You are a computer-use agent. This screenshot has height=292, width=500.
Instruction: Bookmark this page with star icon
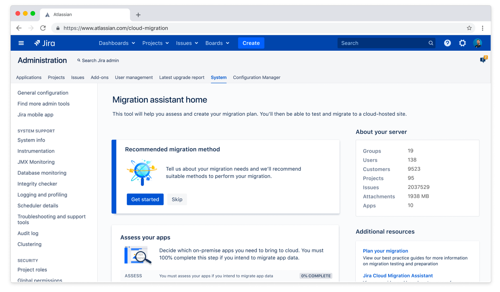[x=469, y=28]
